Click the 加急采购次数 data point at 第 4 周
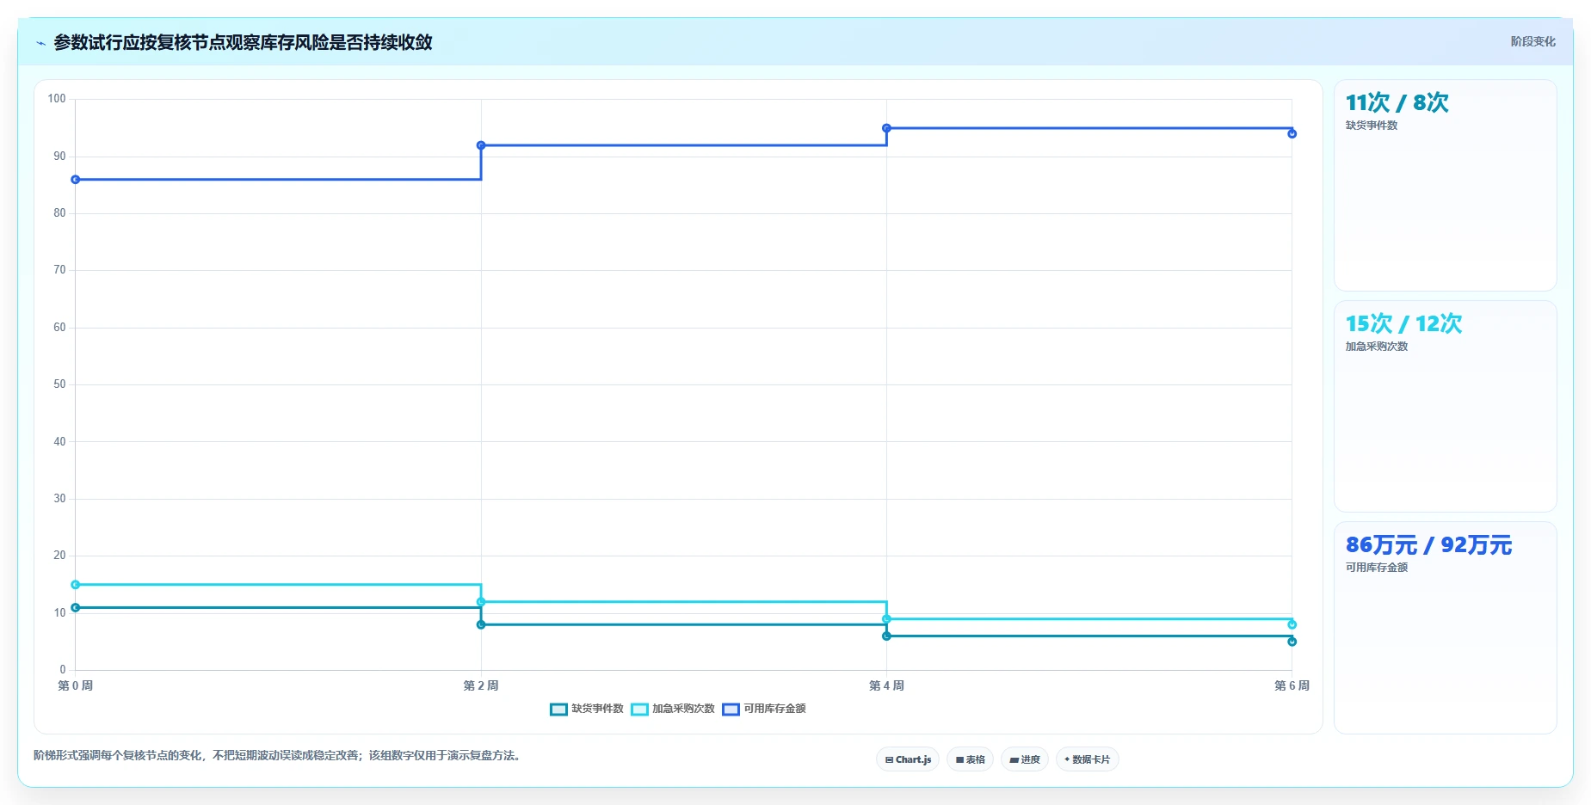 (886, 619)
